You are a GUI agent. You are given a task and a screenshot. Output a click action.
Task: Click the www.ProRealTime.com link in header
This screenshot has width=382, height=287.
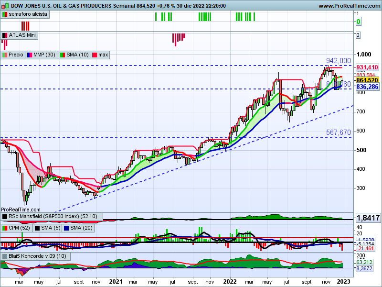click(x=350, y=6)
